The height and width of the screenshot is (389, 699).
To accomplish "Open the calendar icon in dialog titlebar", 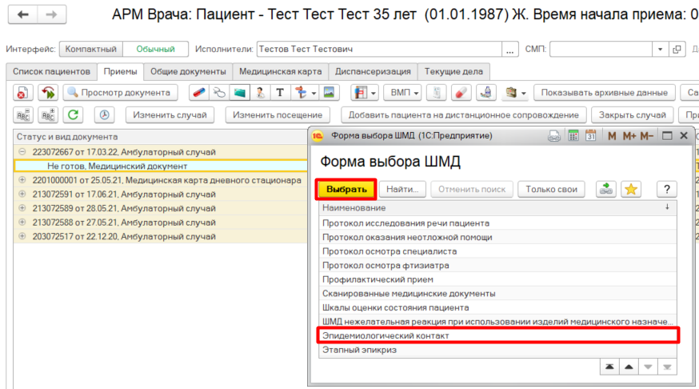I will (x=591, y=136).
